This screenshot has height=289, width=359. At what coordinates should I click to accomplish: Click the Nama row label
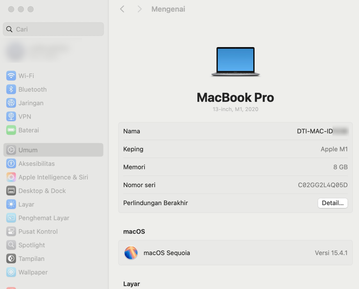click(132, 131)
